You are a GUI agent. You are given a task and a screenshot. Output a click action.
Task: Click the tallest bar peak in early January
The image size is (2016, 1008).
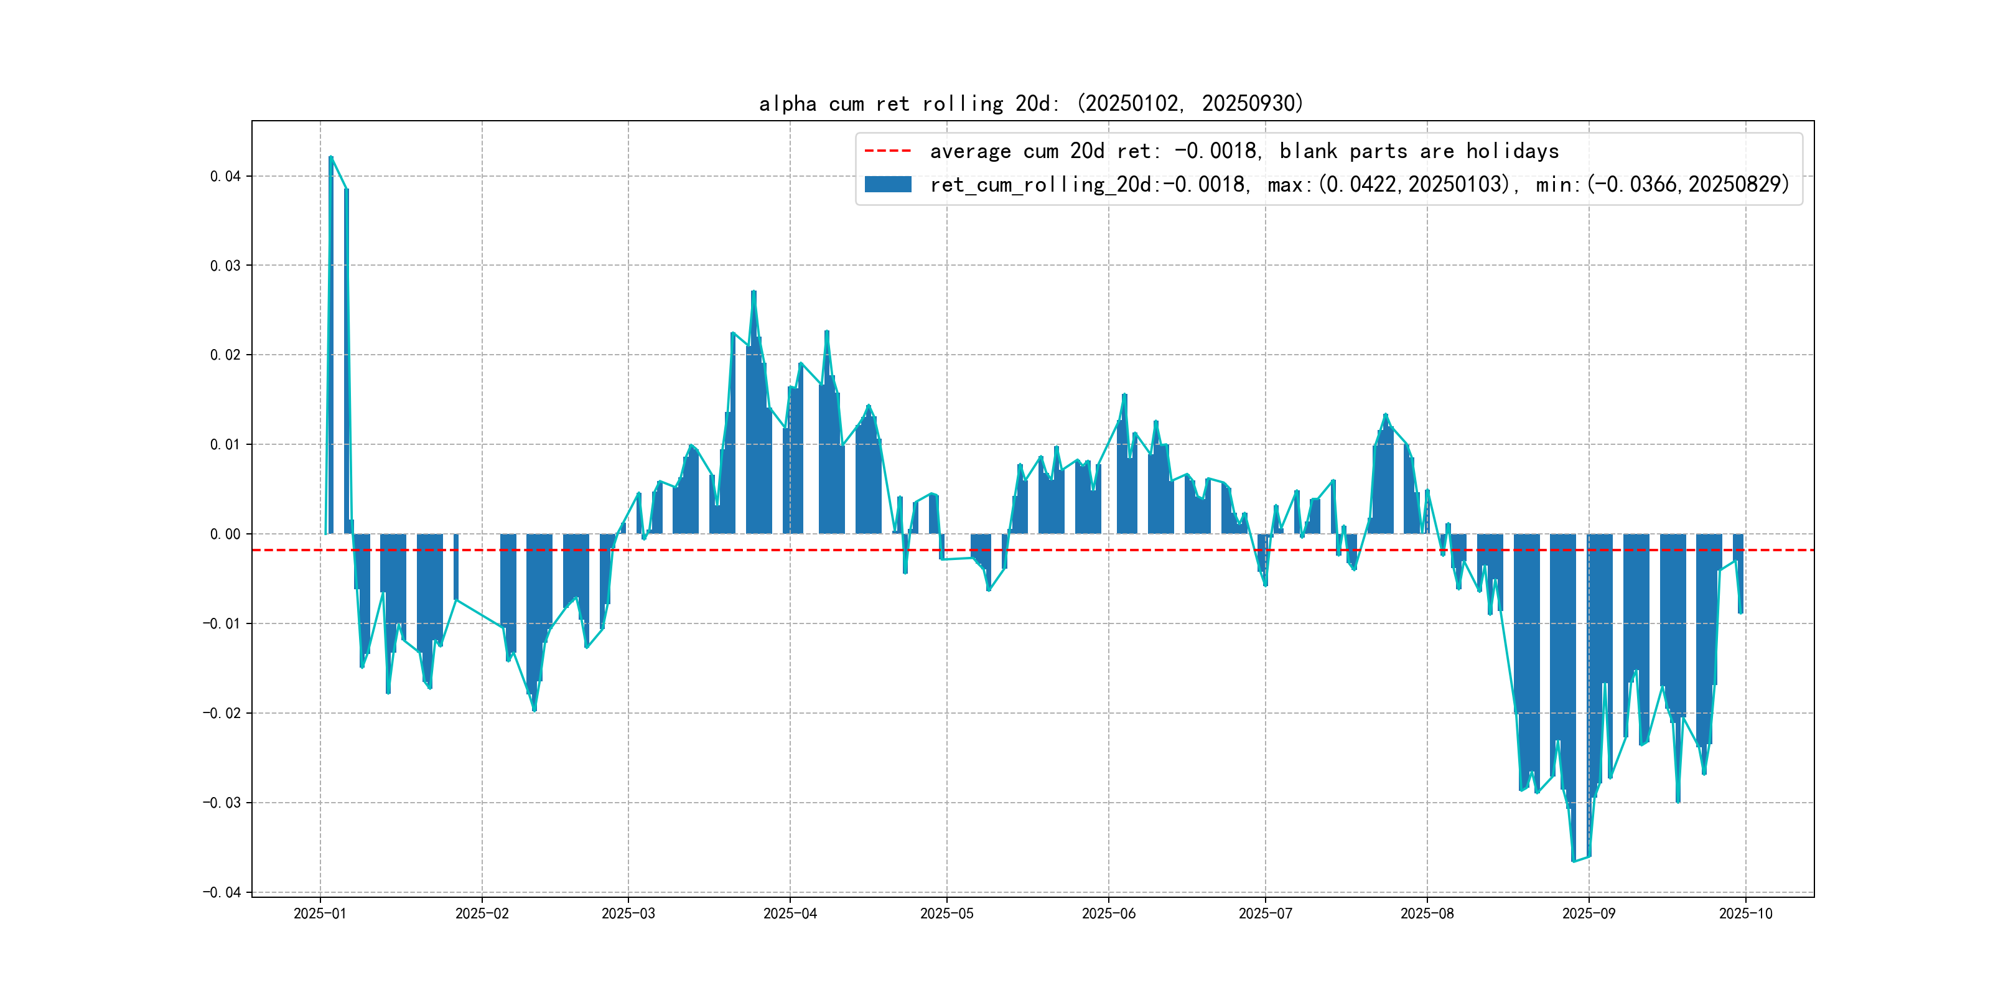[x=331, y=161]
